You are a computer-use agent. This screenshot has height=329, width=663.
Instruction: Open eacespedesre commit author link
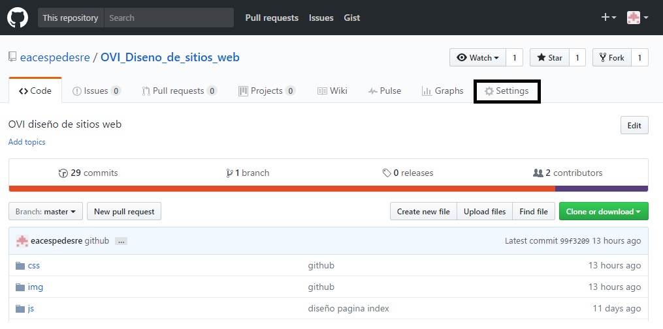[x=57, y=241]
